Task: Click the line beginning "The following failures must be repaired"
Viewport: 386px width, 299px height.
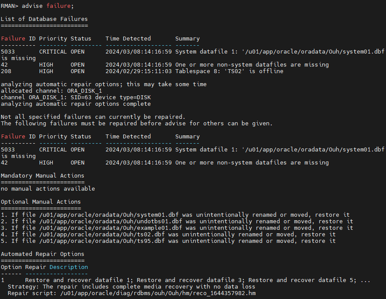Action: pos(137,123)
